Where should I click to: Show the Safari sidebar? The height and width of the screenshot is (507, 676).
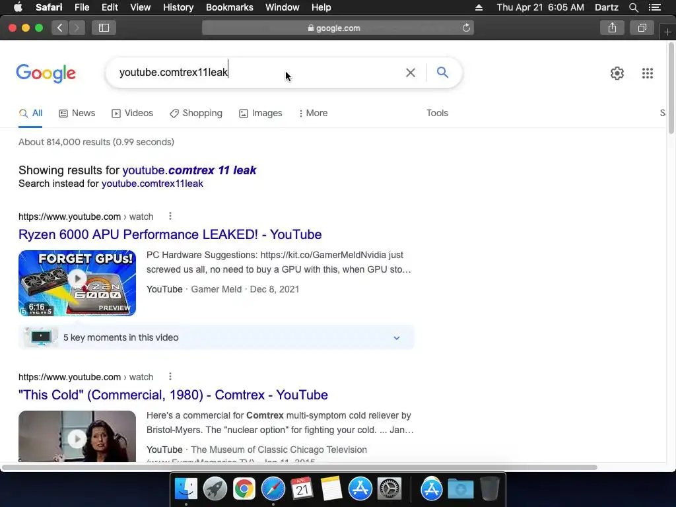[x=104, y=28]
